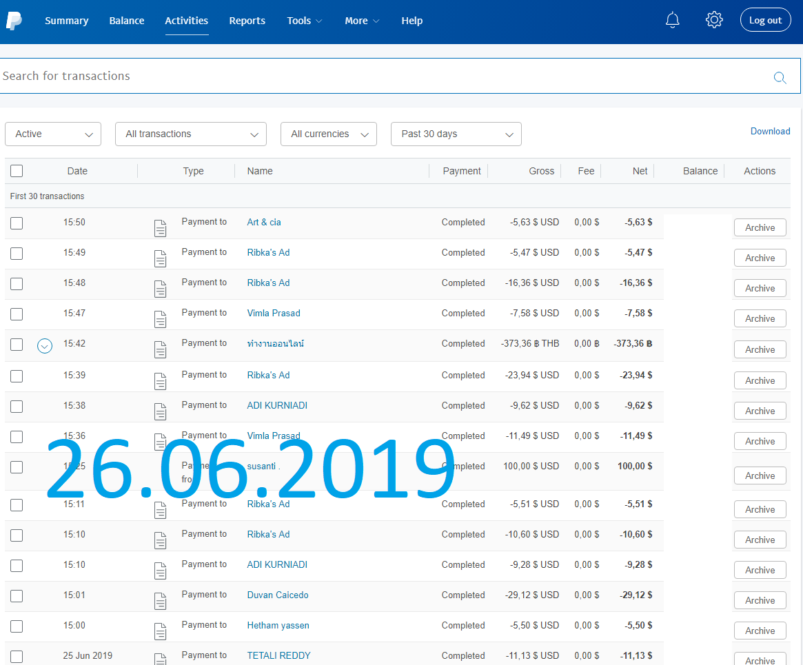
Task: Open document icon for 15:10 Ribka's Ad row
Action: [x=161, y=540]
